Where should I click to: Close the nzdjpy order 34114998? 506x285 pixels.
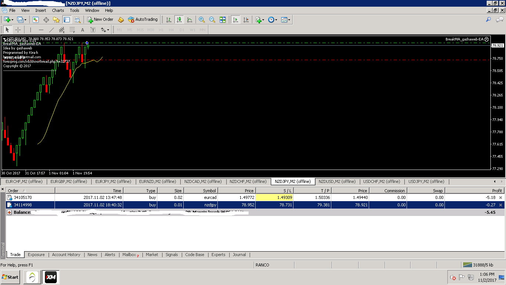[x=500, y=205]
